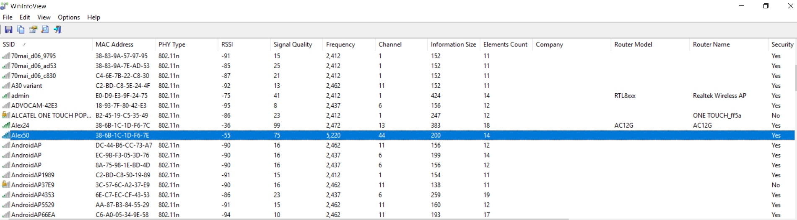Click the lock icon beside ALCATEL ONE TOUCH POP

6,115
